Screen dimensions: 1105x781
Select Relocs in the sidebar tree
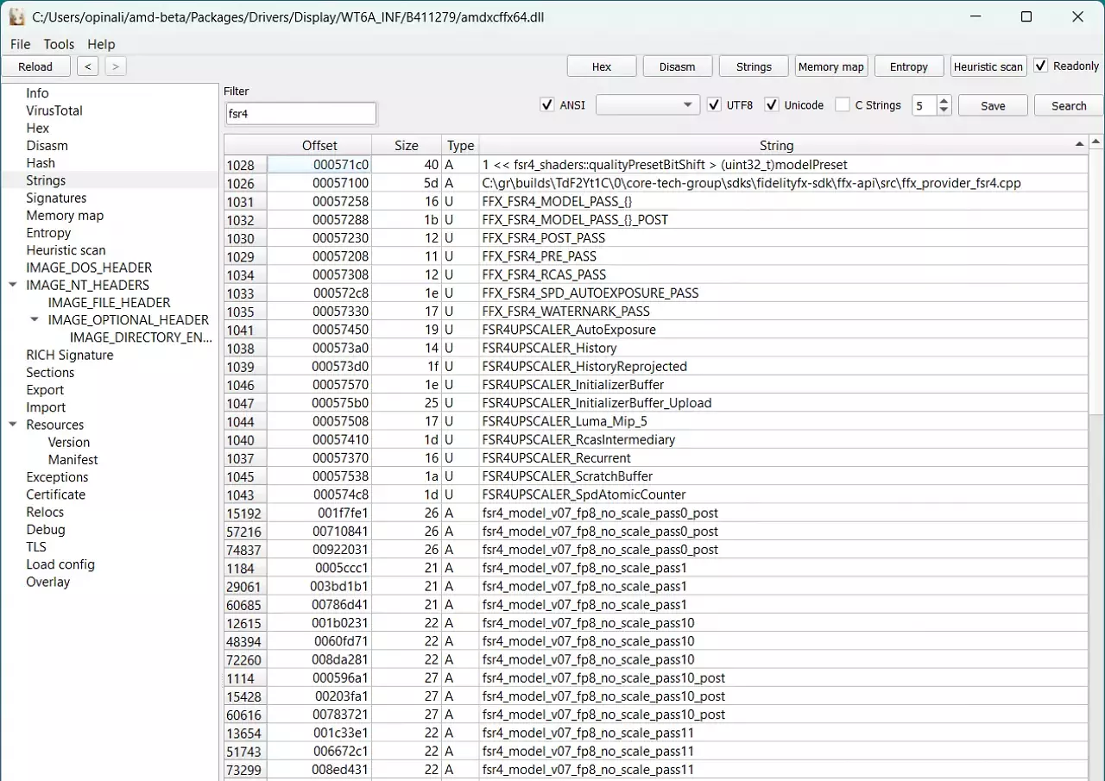click(45, 512)
